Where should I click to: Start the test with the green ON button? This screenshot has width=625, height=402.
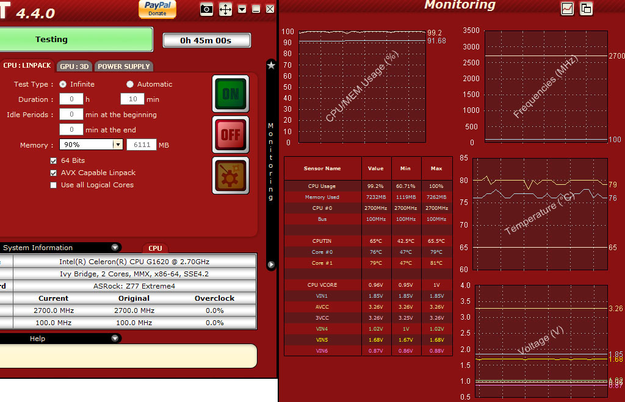pyautogui.click(x=231, y=93)
